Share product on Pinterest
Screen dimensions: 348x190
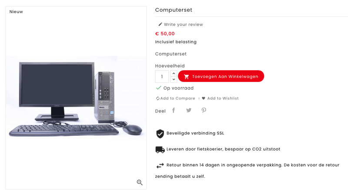pyautogui.click(x=204, y=110)
